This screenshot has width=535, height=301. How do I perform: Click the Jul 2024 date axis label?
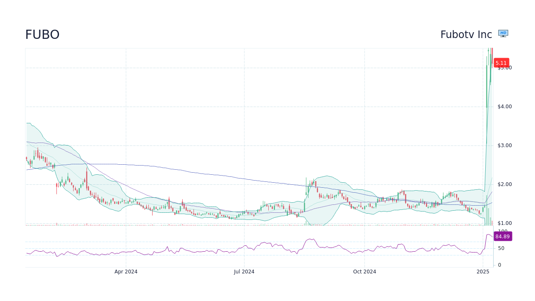[244, 272]
